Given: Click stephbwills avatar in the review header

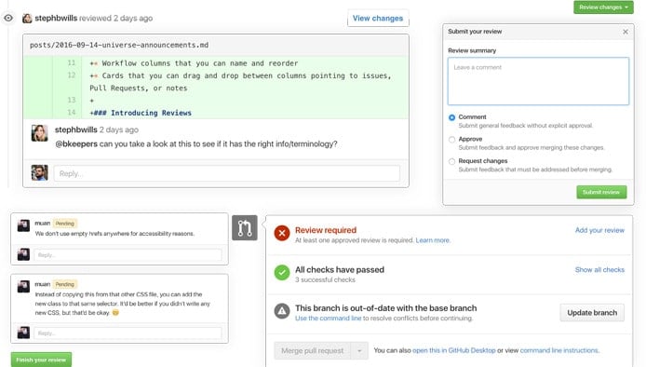Looking at the screenshot, I should click(x=27, y=18).
